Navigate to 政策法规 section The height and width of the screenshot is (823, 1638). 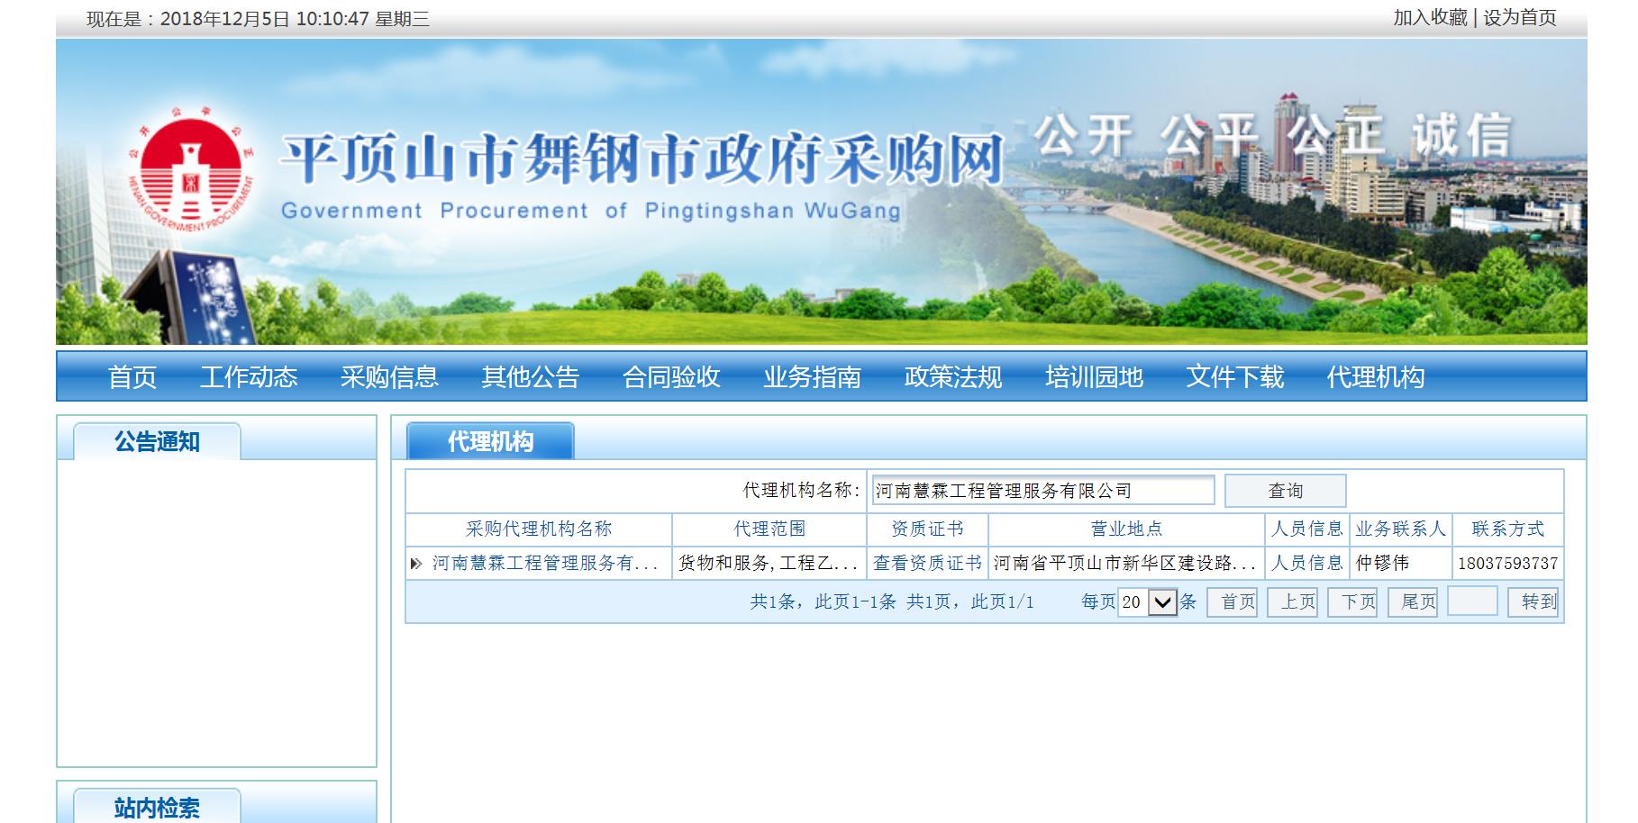pyautogui.click(x=952, y=376)
